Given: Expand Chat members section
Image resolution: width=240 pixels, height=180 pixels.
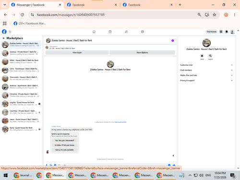Looking at the screenshot, I should (206, 70).
